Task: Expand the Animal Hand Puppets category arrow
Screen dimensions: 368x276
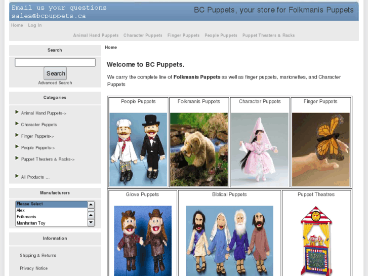Action: [x=17, y=112]
